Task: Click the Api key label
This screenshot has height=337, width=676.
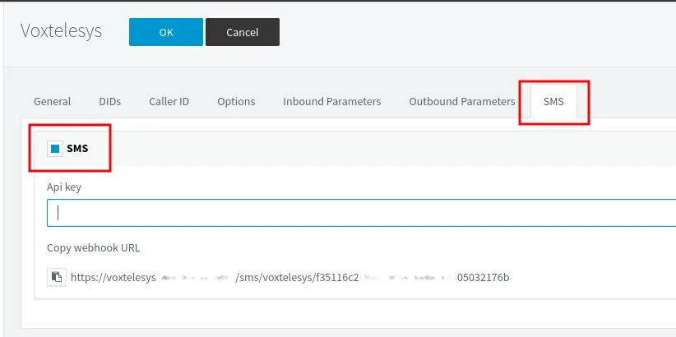Action: (x=64, y=187)
